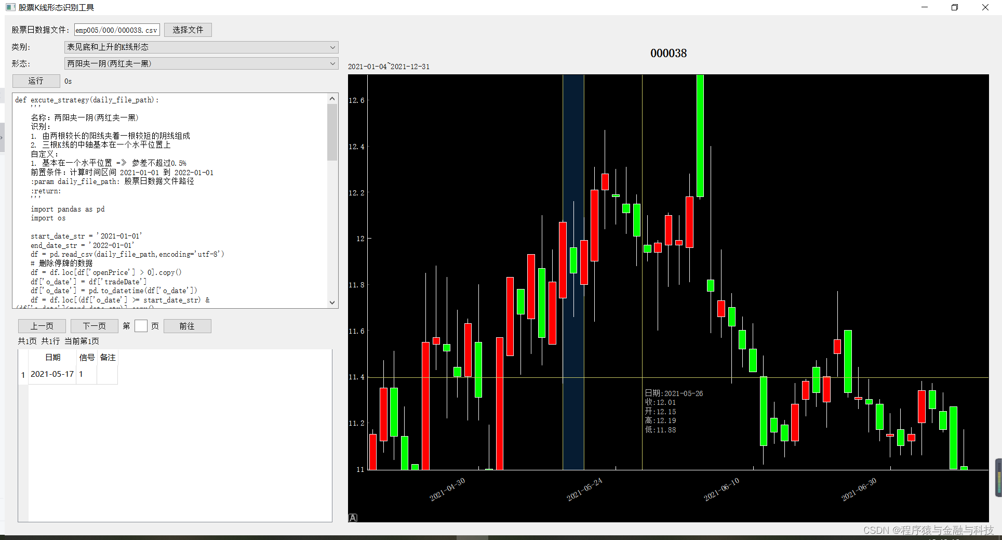
Task: Close the 股票K线形态识别工具 window
Action: [985, 7]
